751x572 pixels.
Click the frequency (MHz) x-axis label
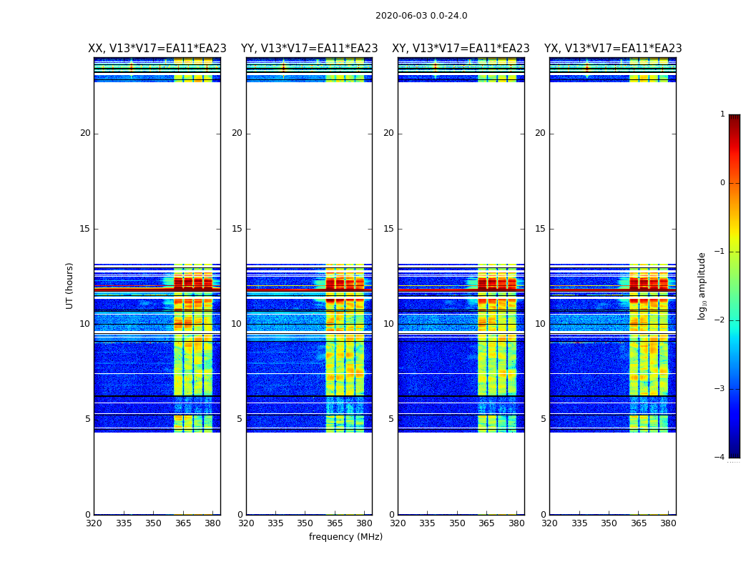tap(345, 537)
